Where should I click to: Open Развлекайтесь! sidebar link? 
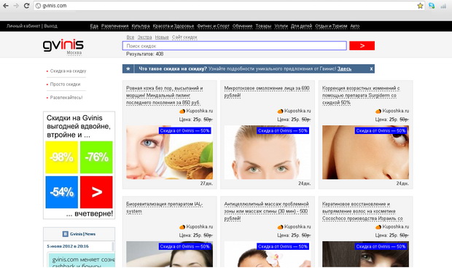pyautogui.click(x=66, y=98)
